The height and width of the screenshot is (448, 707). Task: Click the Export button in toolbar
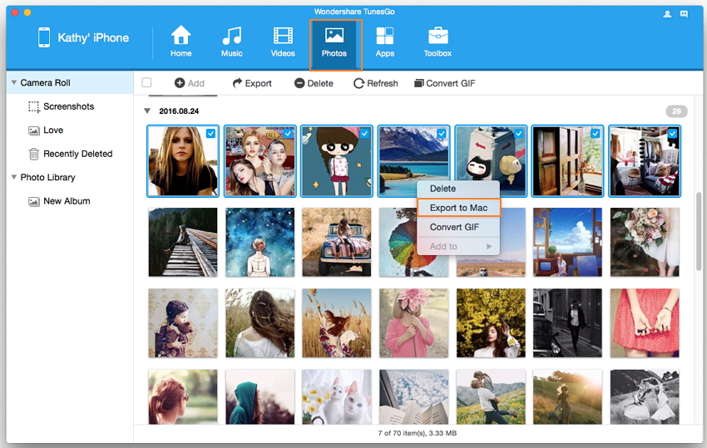[252, 83]
